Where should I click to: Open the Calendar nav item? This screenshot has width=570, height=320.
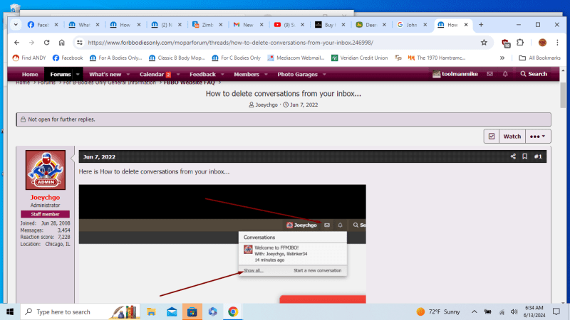(x=155, y=75)
